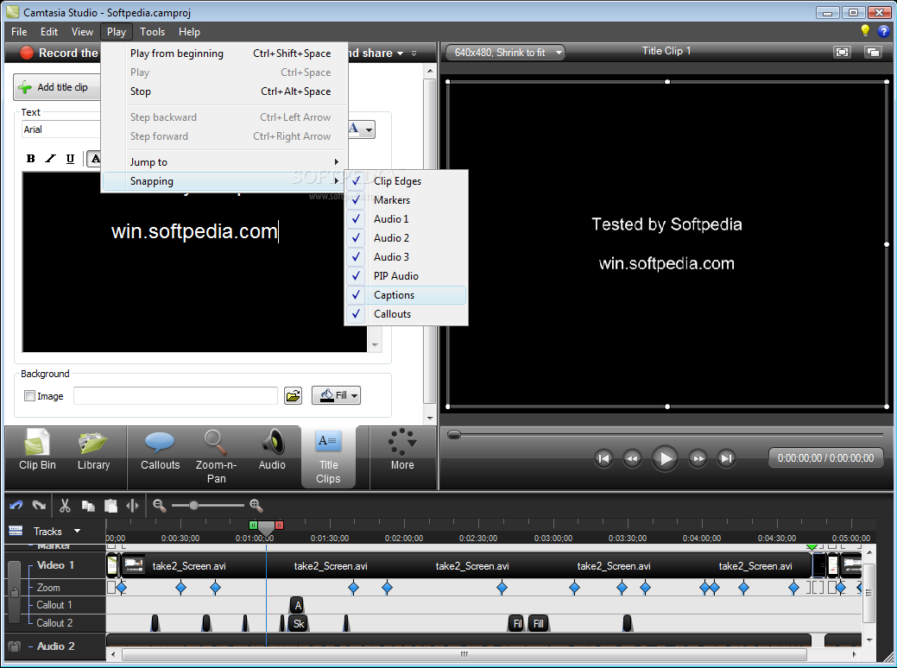897x668 pixels.
Task: Jump to previous clip in preview
Action: pyautogui.click(x=603, y=458)
